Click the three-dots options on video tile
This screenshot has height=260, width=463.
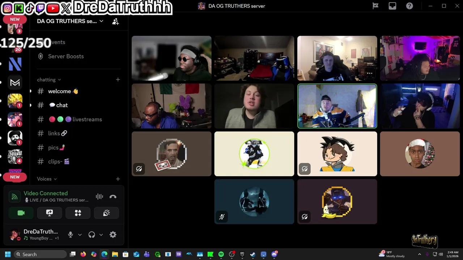370,73
